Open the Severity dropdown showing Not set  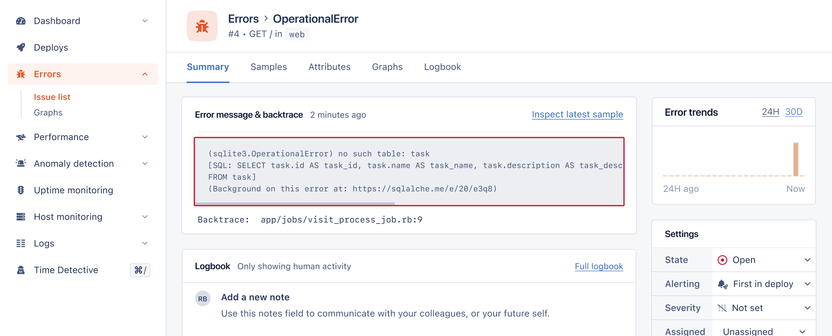764,308
